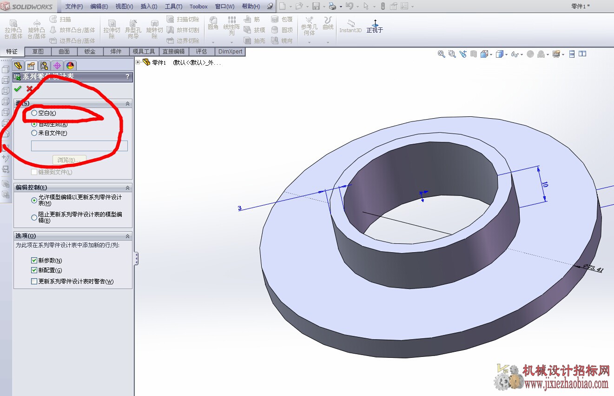Click the Zoom to Fit magnifier icon
Viewport: 614px width, 396px height.
coord(442,54)
